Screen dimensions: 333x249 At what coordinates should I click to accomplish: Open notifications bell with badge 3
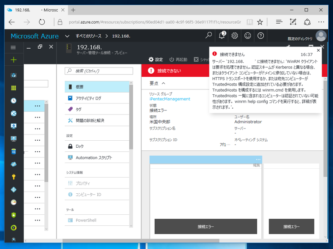coord(222,35)
